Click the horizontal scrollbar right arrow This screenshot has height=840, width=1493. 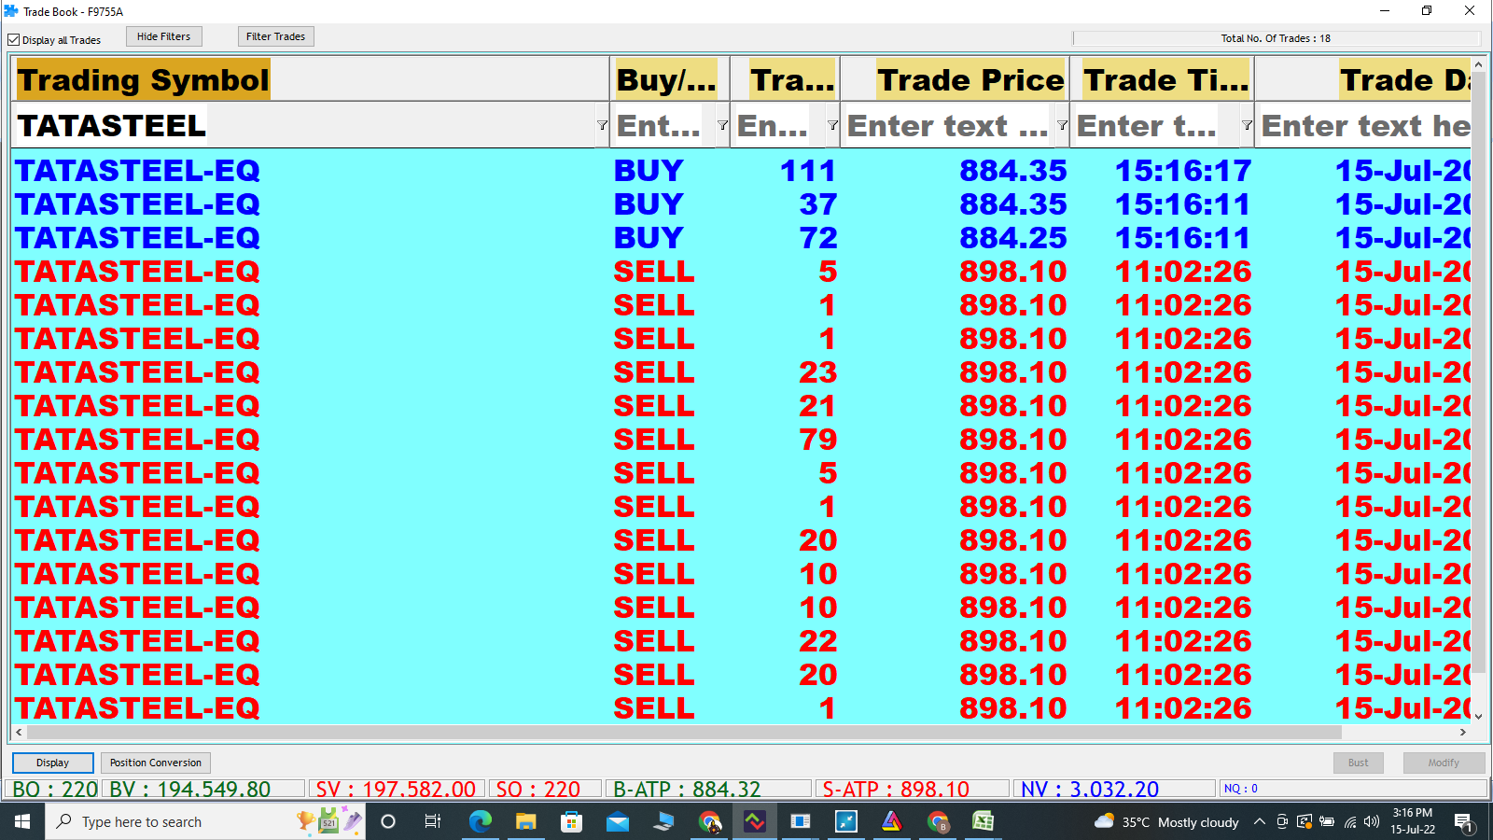(1463, 733)
